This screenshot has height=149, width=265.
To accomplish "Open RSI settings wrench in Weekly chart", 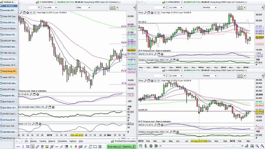I will pyautogui.click(x=171, y=132).
